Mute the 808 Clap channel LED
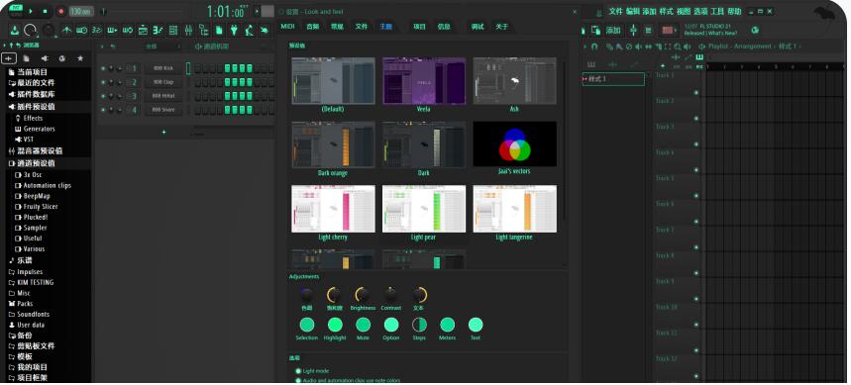The image size is (851, 385). [x=103, y=82]
